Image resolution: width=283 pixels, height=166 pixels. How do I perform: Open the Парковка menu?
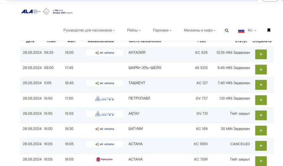[x=162, y=30]
